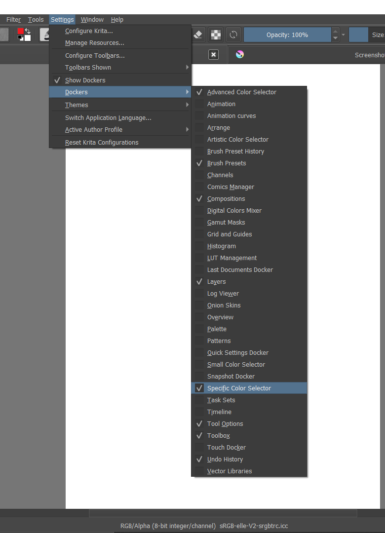Uncheck the Tool Options docker
Viewport: 385px width, 533px height.
click(249, 423)
